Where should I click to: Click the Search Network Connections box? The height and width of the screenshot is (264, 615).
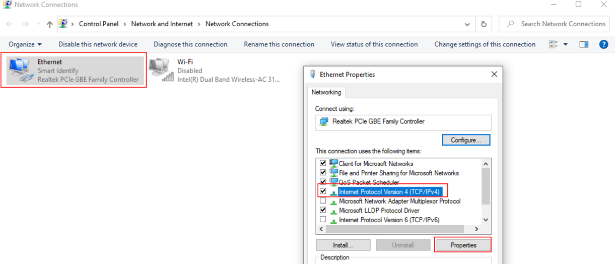point(554,24)
